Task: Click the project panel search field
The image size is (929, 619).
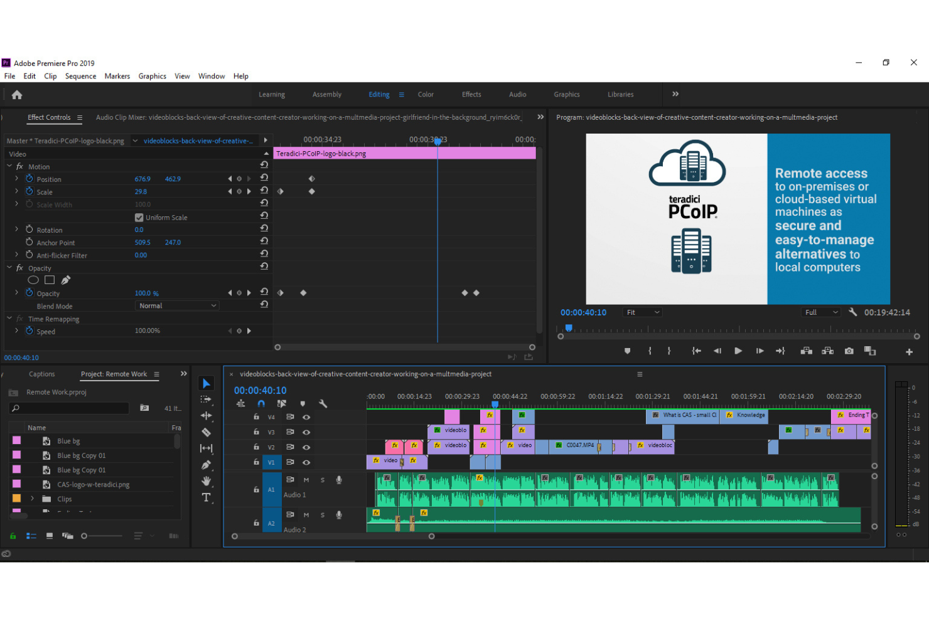Action: 69,408
